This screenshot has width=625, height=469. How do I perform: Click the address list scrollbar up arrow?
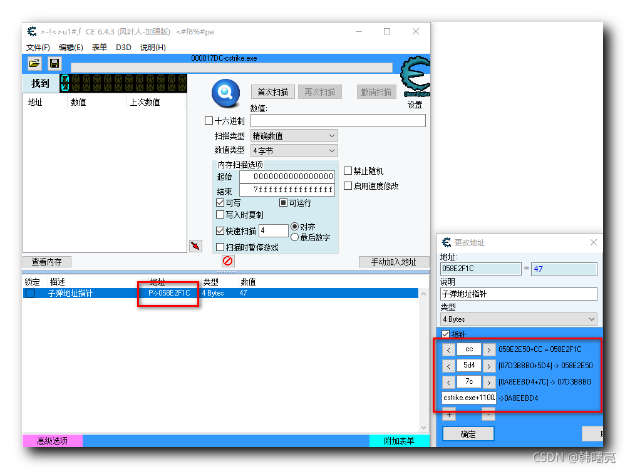(x=423, y=294)
